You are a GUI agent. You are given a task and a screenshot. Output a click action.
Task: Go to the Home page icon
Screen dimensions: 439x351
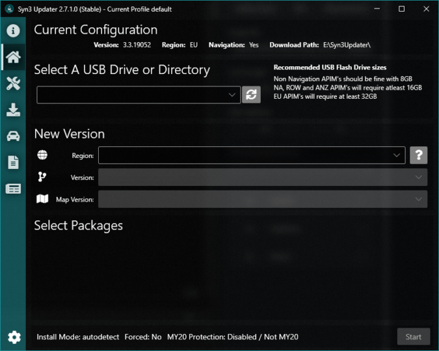(13, 57)
